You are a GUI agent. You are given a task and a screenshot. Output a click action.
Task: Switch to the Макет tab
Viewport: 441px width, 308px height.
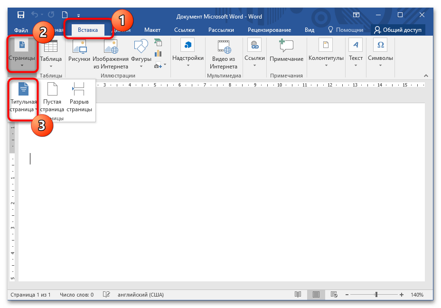pyautogui.click(x=152, y=30)
